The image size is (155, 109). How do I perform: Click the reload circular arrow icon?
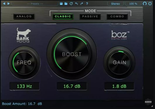pos(71,4)
